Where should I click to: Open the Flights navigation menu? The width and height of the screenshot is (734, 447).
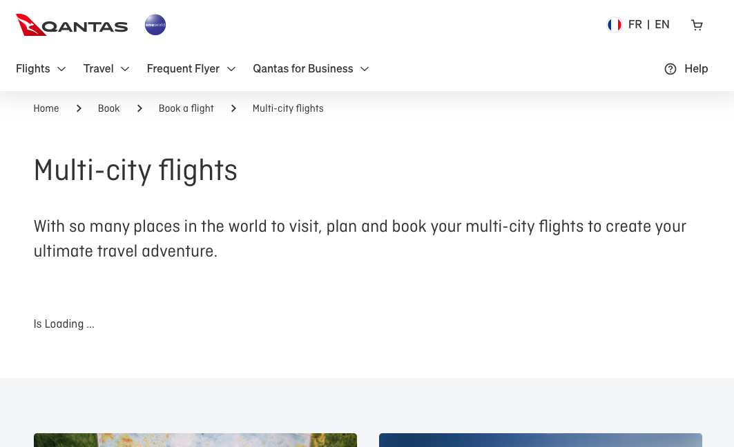pos(33,69)
